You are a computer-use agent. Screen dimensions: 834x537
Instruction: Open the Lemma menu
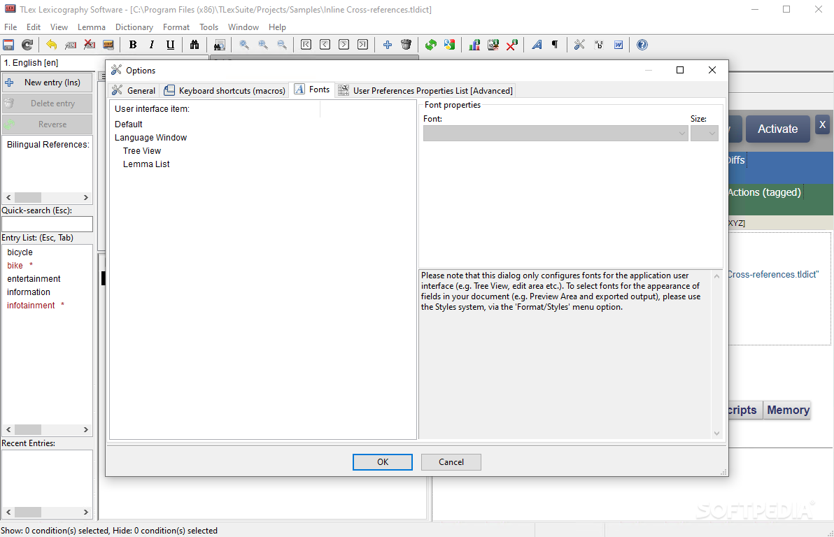[x=92, y=27]
